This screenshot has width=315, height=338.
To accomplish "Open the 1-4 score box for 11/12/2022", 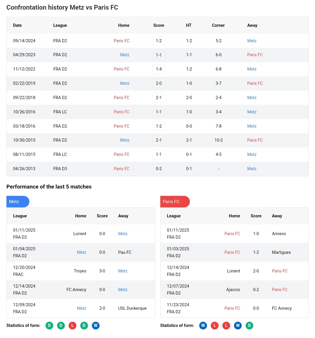I will click(x=159, y=69).
